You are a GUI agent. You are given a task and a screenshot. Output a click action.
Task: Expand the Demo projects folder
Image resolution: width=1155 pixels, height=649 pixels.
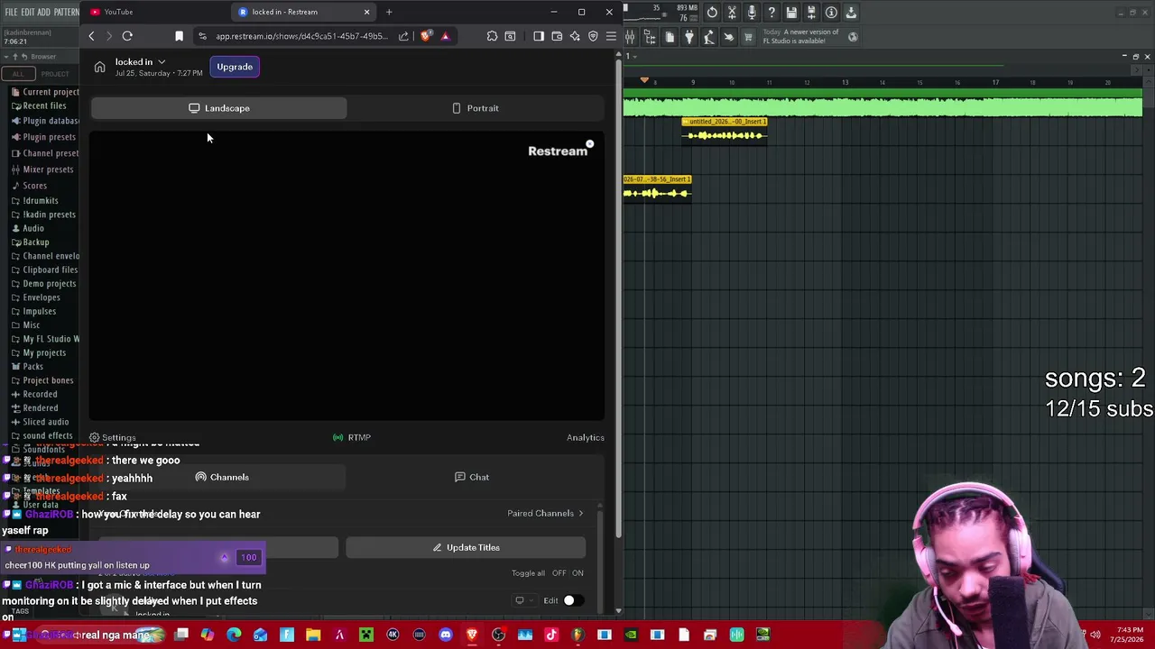coord(43,284)
